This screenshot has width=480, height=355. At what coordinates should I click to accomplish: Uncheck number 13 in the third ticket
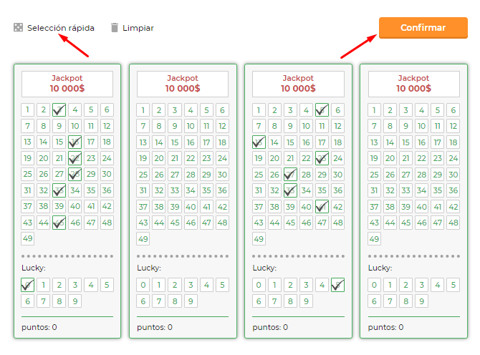point(259,142)
